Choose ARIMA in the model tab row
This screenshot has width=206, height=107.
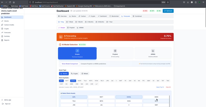80,28
